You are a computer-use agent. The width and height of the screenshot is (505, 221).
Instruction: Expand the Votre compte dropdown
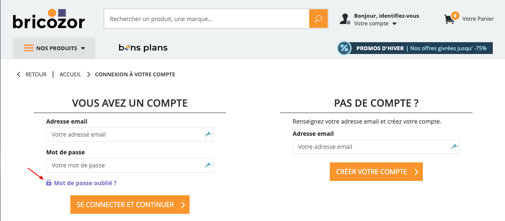click(x=375, y=24)
